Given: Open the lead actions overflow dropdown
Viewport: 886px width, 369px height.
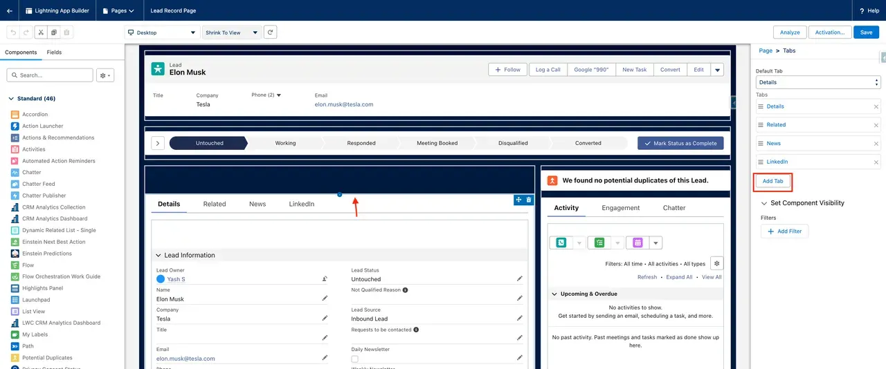Looking at the screenshot, I should (717, 70).
